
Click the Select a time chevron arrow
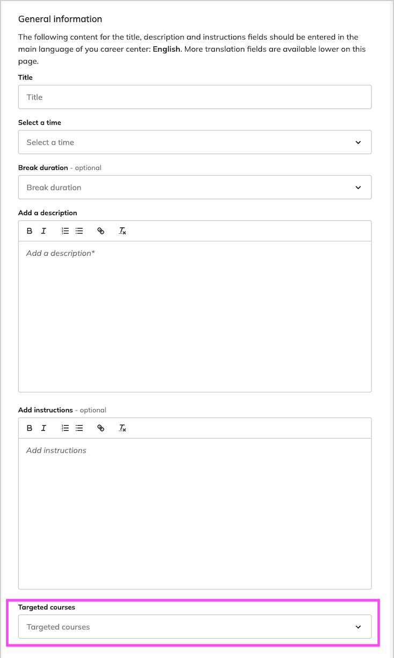tap(358, 142)
